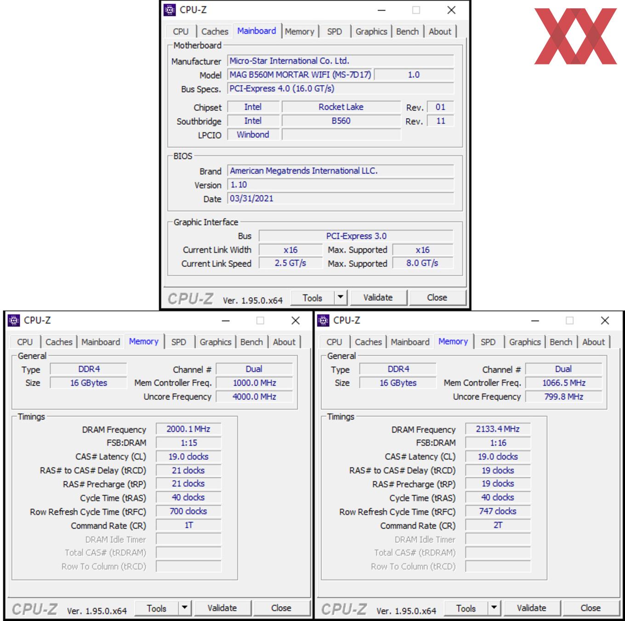The height and width of the screenshot is (621, 625).
Task: Click Uncore Frequency 4000.0 MHz value
Action: pos(254,397)
